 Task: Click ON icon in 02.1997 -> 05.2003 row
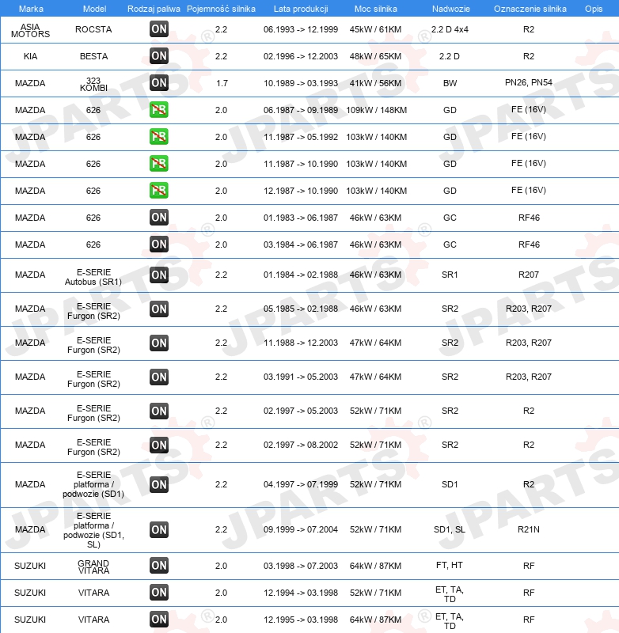click(x=158, y=411)
